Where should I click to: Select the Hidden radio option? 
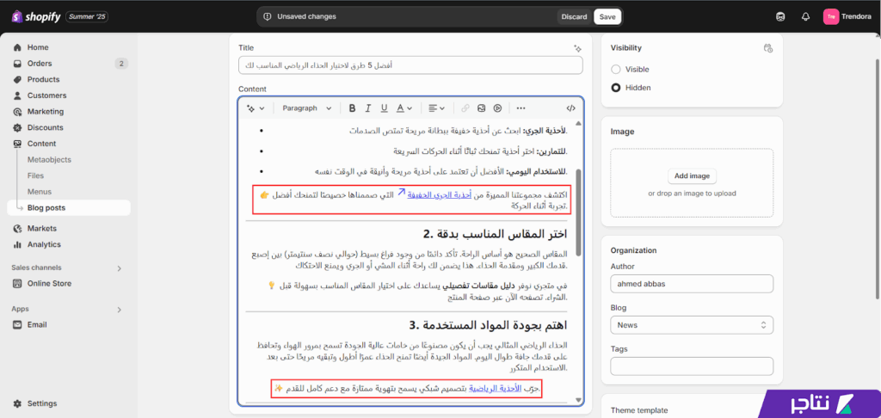coord(616,88)
